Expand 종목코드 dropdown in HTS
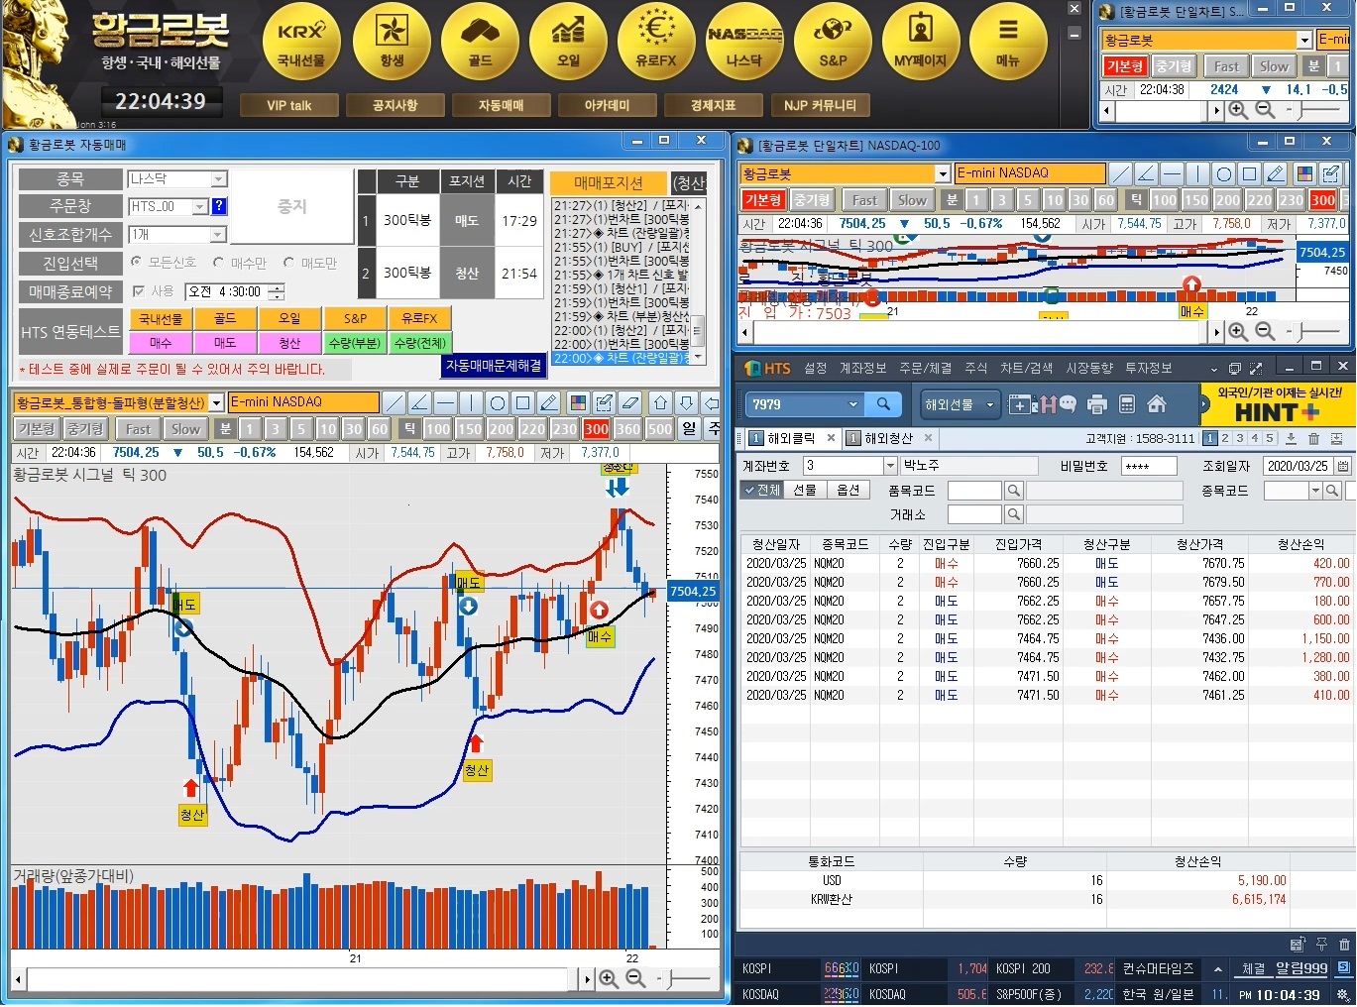The height and width of the screenshot is (1007, 1357). point(1315,491)
